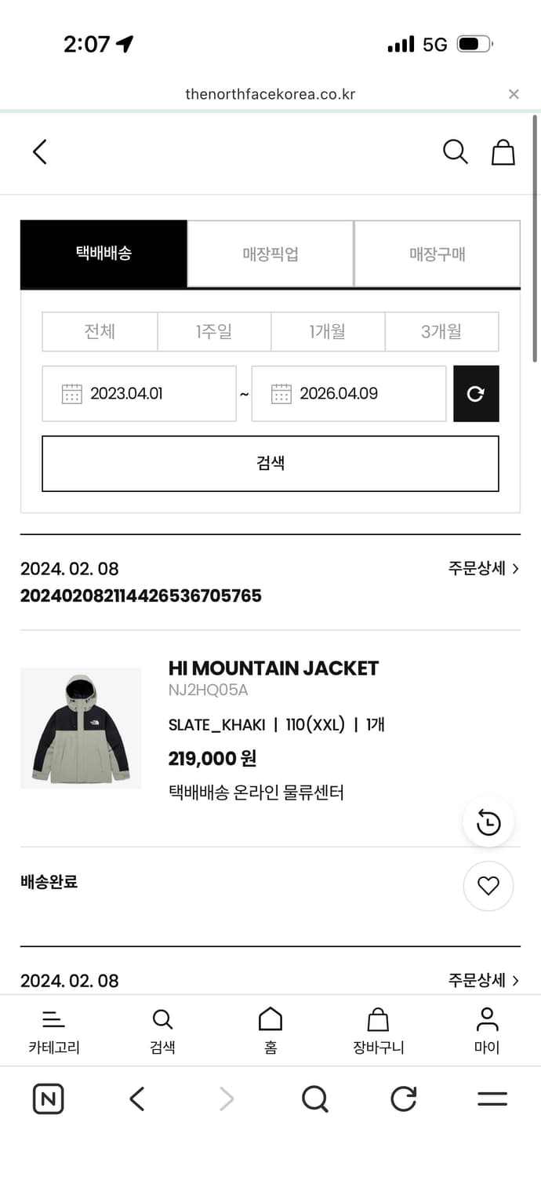View the jacket product thumbnail image
Screen dimensions: 541x1177
pos(80,727)
